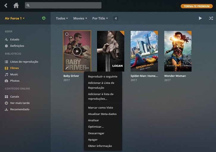This screenshot has height=152, width=216.
Task: Open Canais in online content
Action: (x=15, y=97)
